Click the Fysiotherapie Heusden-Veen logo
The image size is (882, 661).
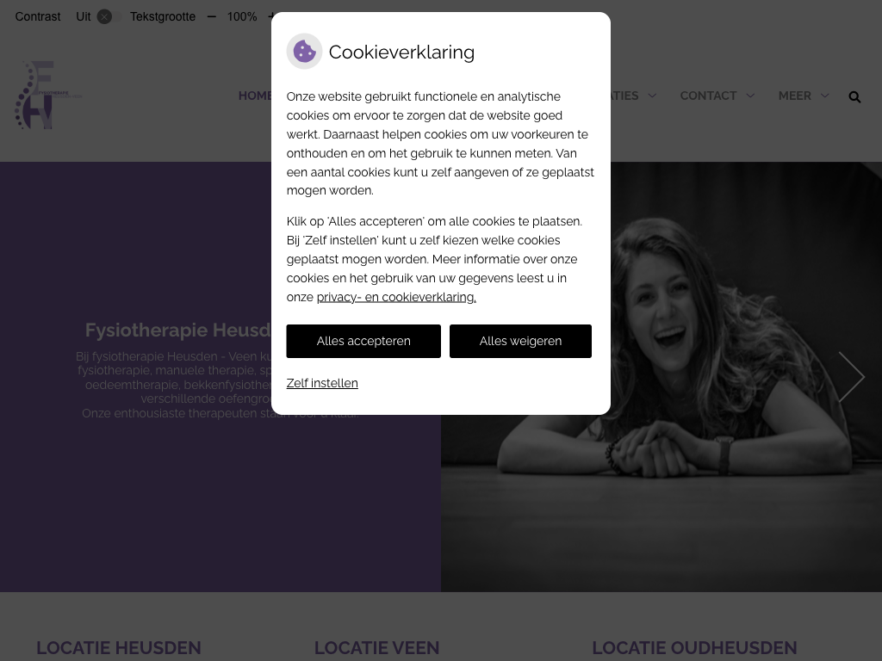point(48,95)
